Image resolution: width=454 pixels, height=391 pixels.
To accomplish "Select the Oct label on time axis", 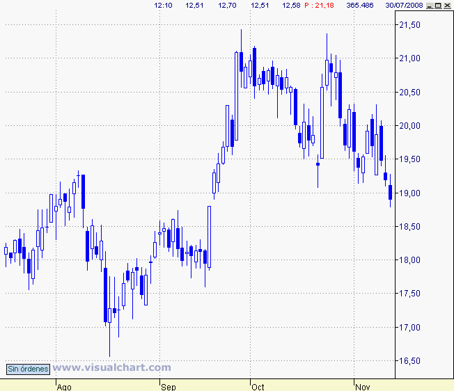I will click(x=258, y=387).
